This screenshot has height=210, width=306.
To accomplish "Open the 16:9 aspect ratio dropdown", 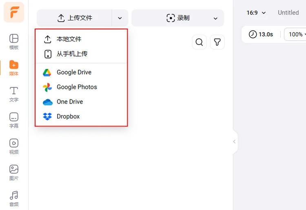I will click(256, 13).
